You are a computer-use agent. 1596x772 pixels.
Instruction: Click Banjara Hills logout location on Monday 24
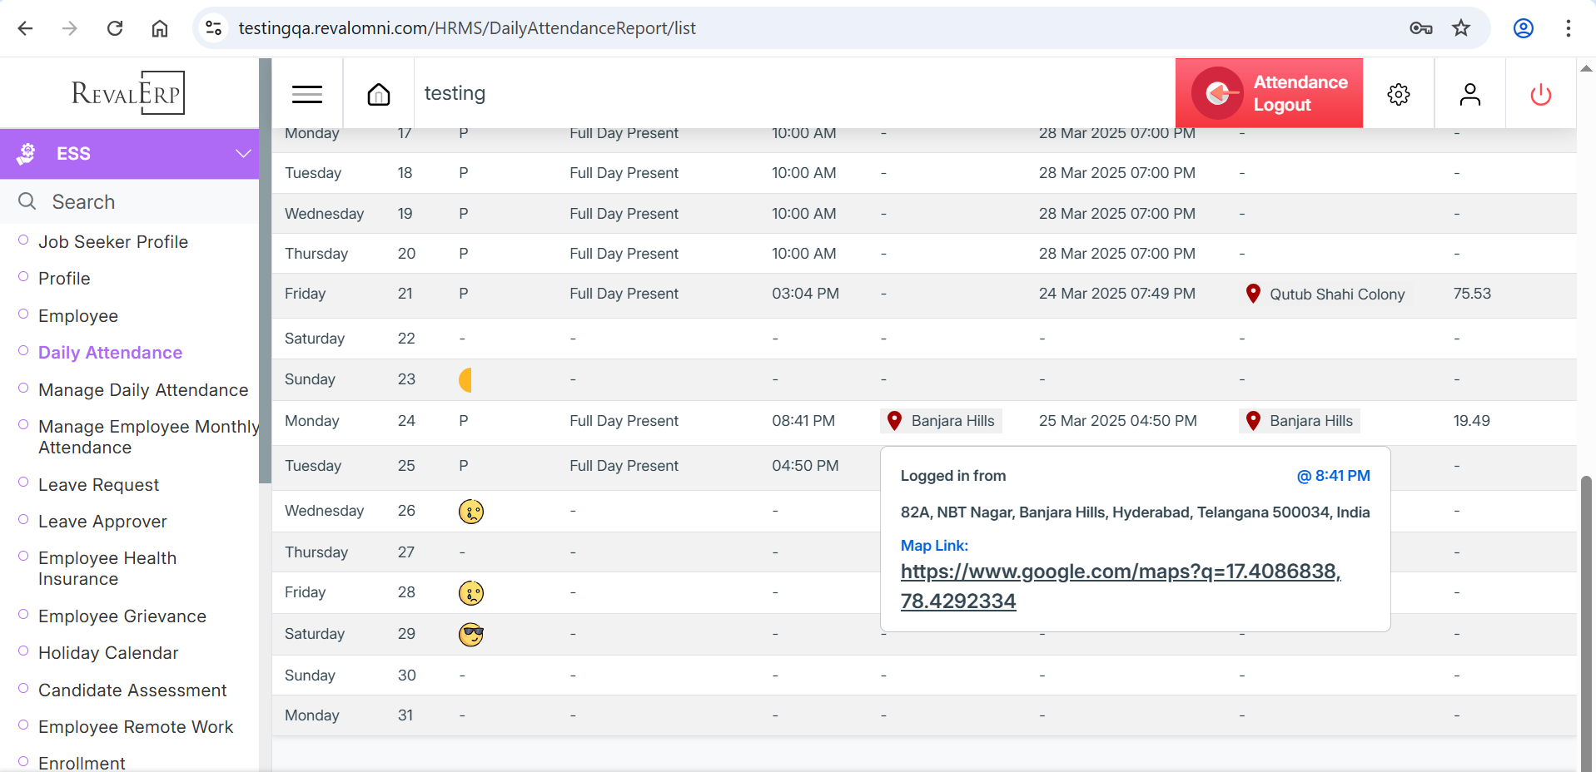(x=1299, y=421)
